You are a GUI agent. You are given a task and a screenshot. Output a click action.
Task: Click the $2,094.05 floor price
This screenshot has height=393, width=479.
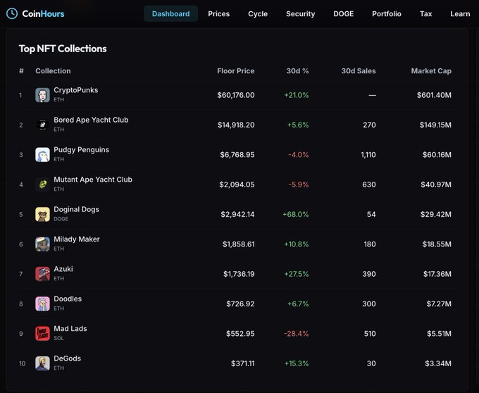click(237, 185)
